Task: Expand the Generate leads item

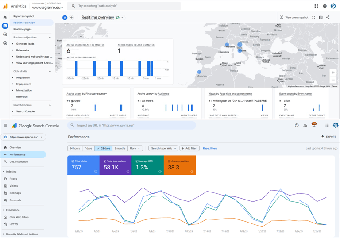Action: click(x=12, y=44)
